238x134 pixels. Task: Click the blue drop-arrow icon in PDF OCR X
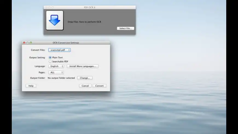[x=55, y=20]
